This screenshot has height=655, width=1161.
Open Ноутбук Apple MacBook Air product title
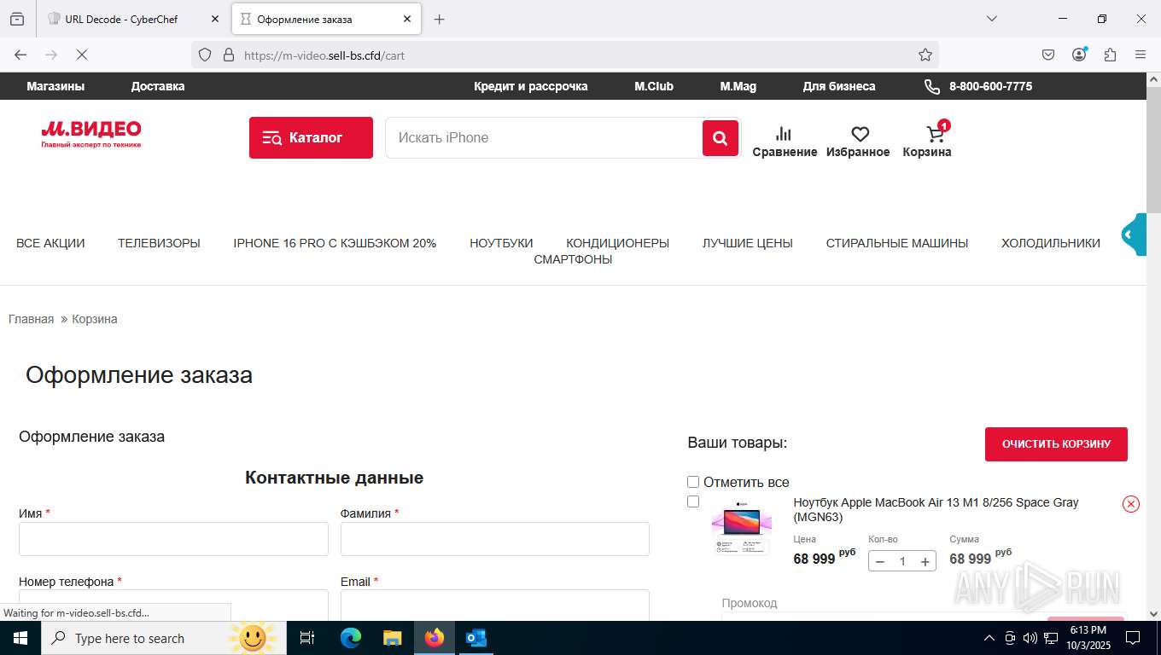[x=936, y=509]
